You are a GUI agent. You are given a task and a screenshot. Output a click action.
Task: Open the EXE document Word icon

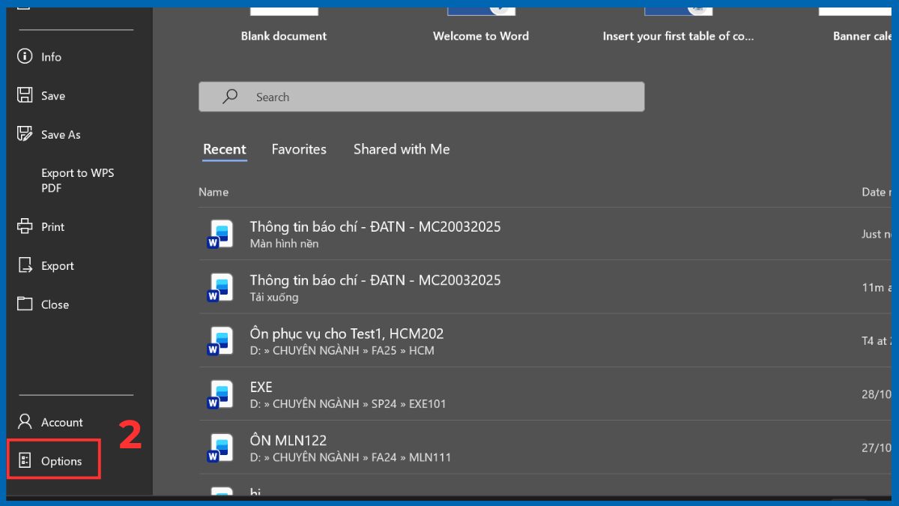click(220, 394)
